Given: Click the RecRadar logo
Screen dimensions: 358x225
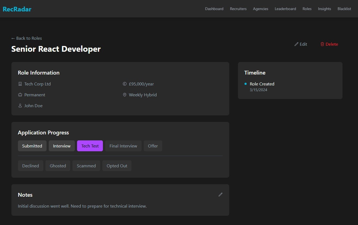Looking at the screenshot, I should (x=17, y=9).
